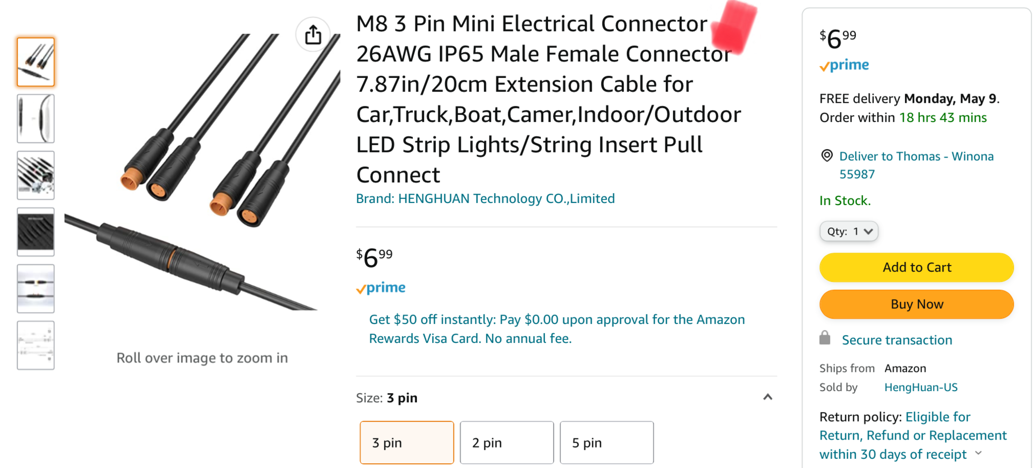Click the Amazon Rewards Visa $50 off offer

(556, 329)
